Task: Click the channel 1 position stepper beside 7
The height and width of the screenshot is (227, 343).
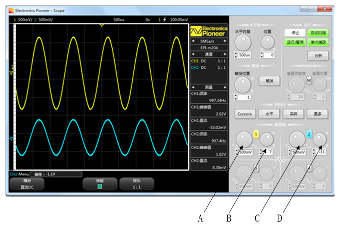Action: pos(261,152)
